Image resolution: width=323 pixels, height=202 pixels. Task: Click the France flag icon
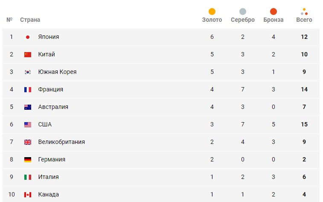pos(28,90)
